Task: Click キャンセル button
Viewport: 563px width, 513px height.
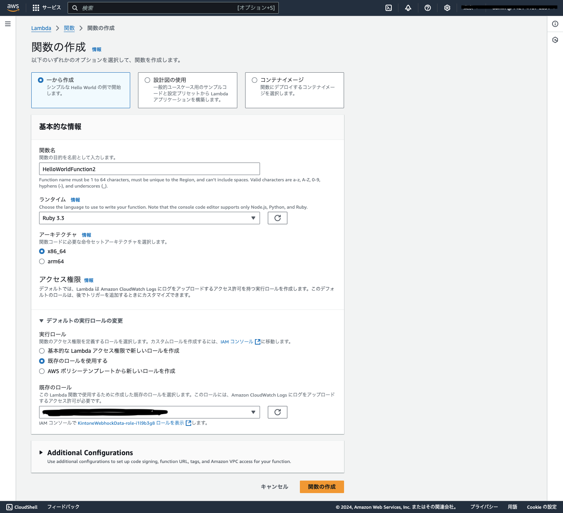Action: click(274, 487)
